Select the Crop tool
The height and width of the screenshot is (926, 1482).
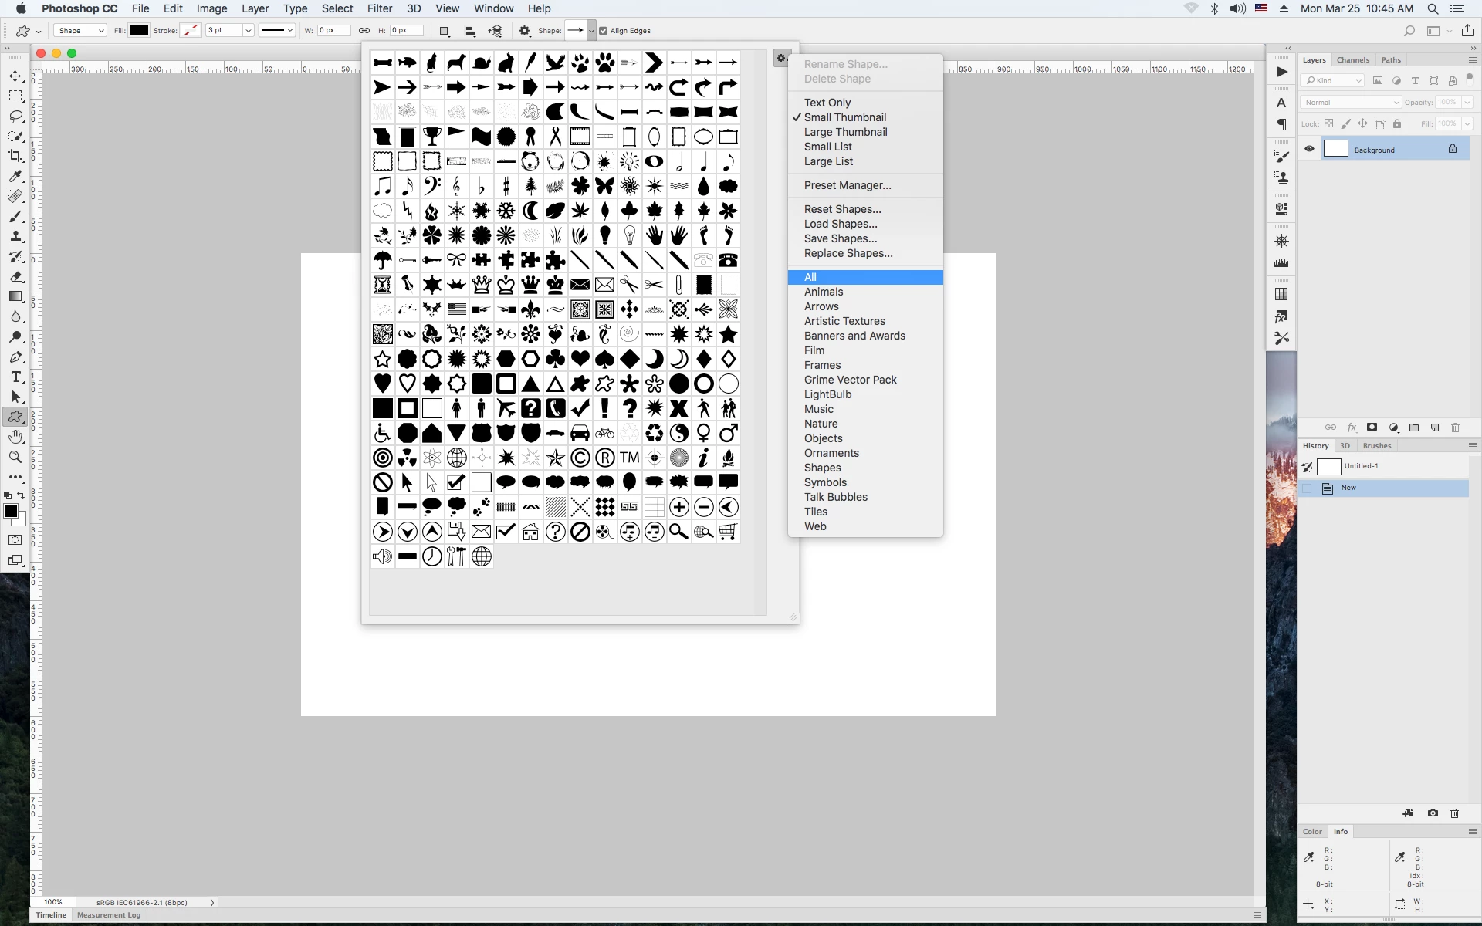15,156
